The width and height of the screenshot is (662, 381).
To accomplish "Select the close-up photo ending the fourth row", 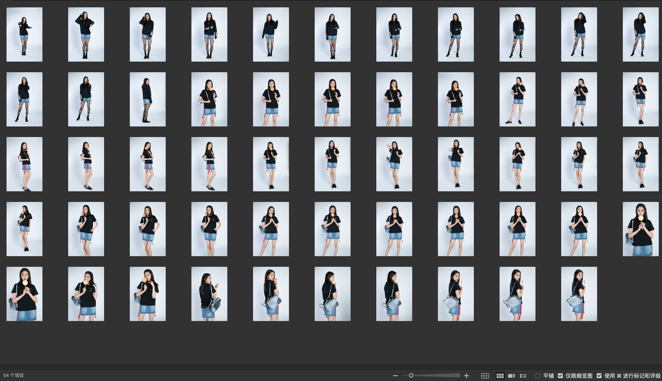I will 640,229.
